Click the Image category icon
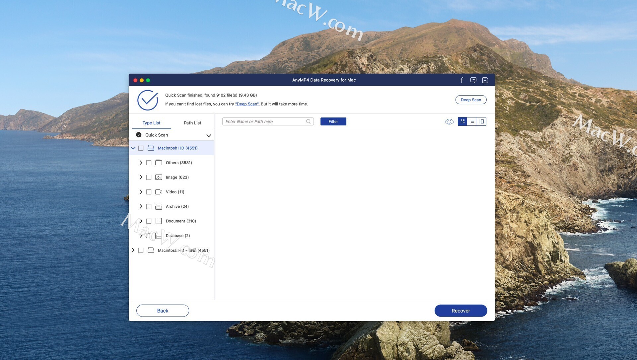Screen dimensions: 637x360 [159, 177]
